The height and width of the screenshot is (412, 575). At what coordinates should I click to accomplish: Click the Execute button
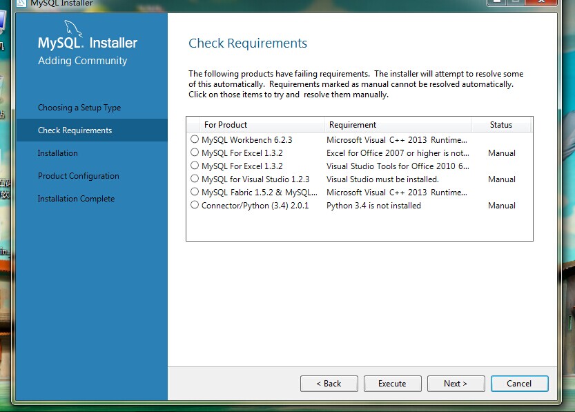[392, 384]
